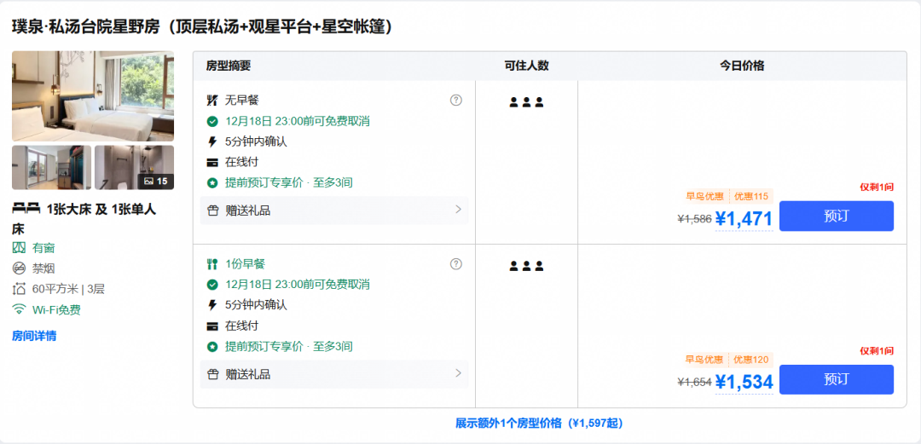This screenshot has width=921, height=444.
Task: Click the area icon beside 60平方米
Action: 20,289
